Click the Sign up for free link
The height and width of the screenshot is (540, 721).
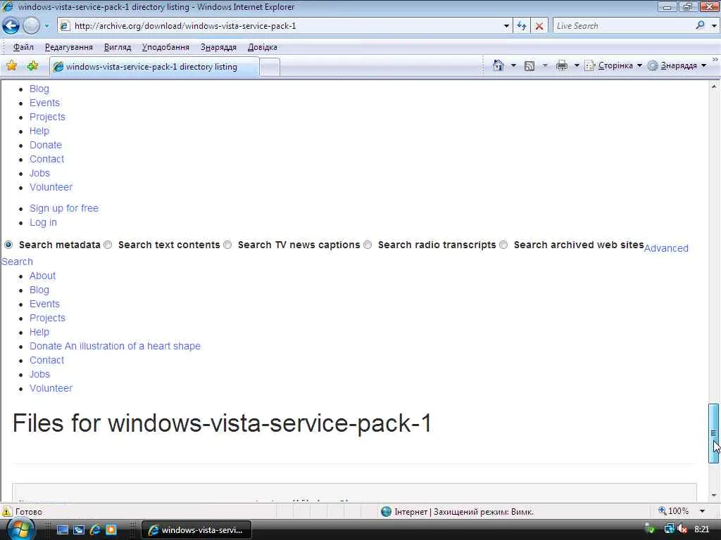pos(64,208)
